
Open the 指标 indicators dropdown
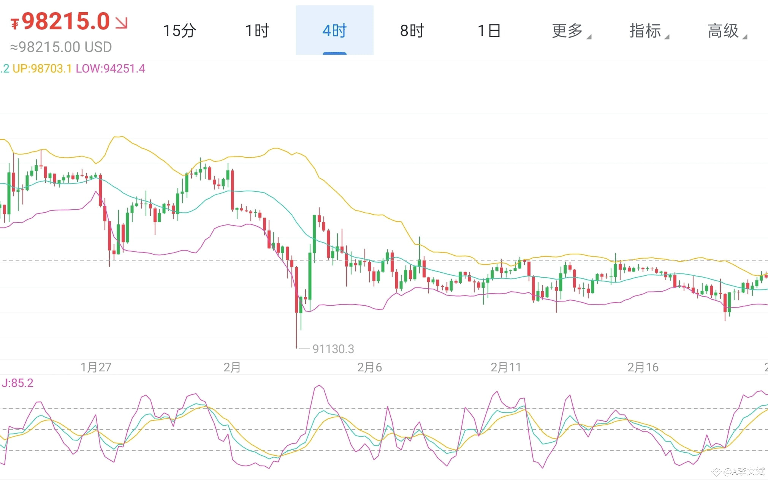(648, 30)
